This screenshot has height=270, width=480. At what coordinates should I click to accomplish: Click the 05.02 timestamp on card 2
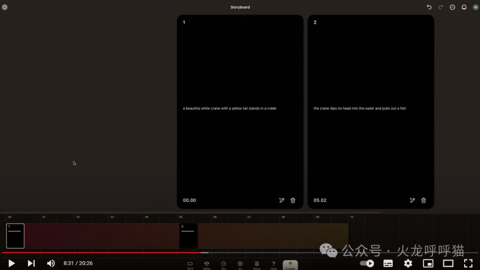pyautogui.click(x=320, y=201)
